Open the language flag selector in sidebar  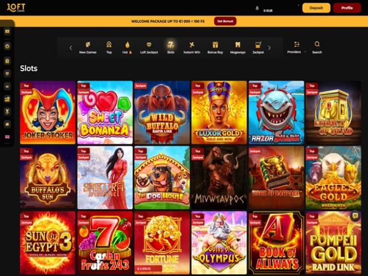pyautogui.click(x=7, y=137)
